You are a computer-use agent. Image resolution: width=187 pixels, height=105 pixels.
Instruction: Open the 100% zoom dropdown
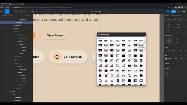pyautogui.click(x=184, y=12)
